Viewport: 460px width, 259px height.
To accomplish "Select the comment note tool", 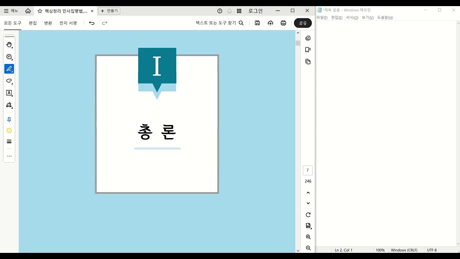I will tap(9, 57).
